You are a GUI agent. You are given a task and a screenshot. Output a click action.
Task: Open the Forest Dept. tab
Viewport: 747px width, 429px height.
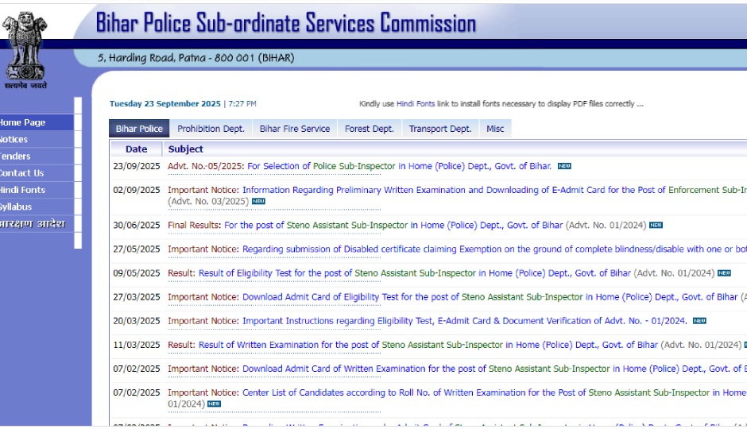pos(369,129)
